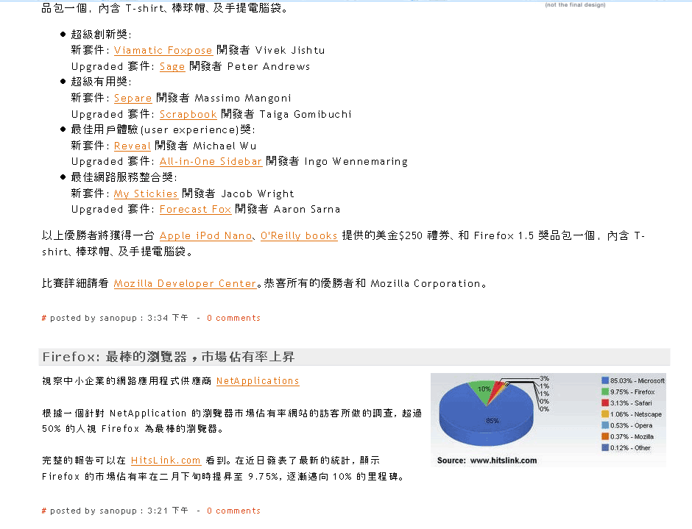Click developer name 'Peter Andrews'
This screenshot has height=529, width=692.
[x=268, y=67]
